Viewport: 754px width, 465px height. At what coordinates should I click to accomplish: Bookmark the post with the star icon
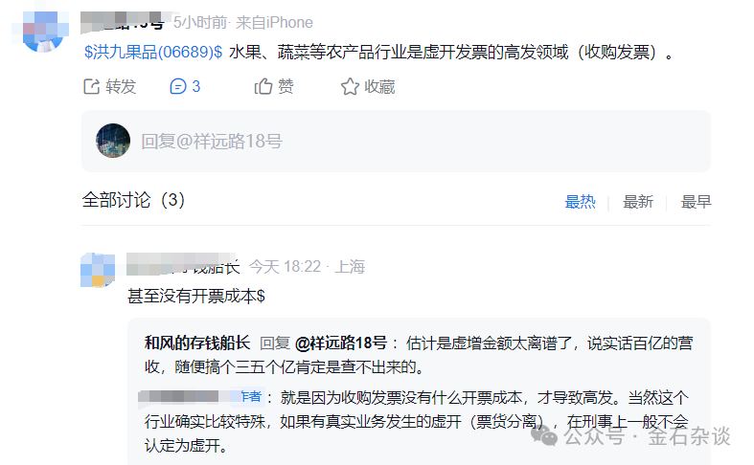click(350, 86)
